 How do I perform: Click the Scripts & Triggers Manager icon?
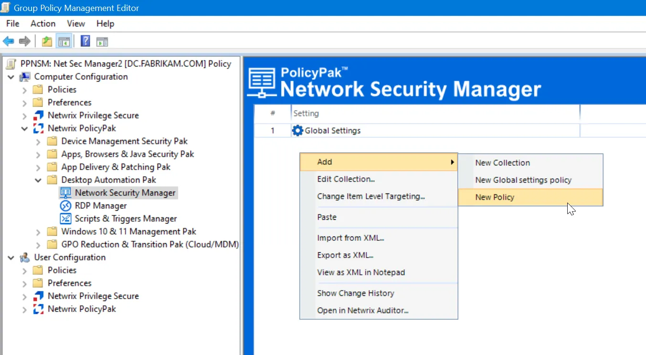tap(65, 219)
